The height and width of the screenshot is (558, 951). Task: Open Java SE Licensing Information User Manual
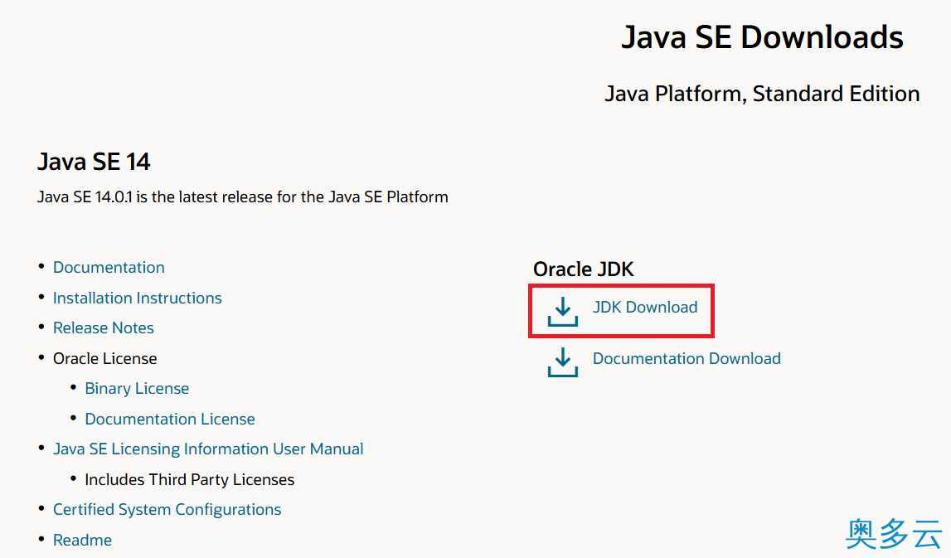(x=208, y=449)
